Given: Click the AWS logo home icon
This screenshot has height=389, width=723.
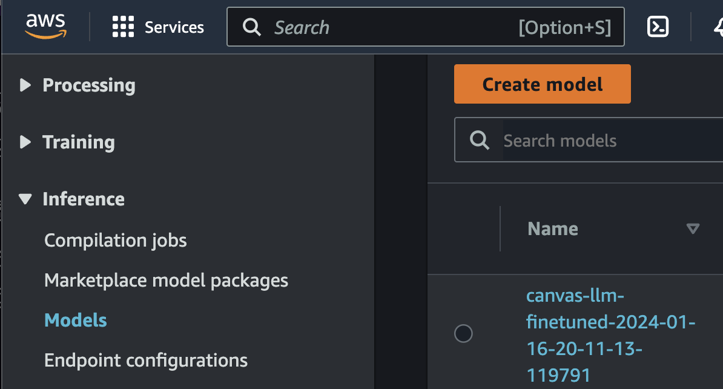Looking at the screenshot, I should coord(45,27).
